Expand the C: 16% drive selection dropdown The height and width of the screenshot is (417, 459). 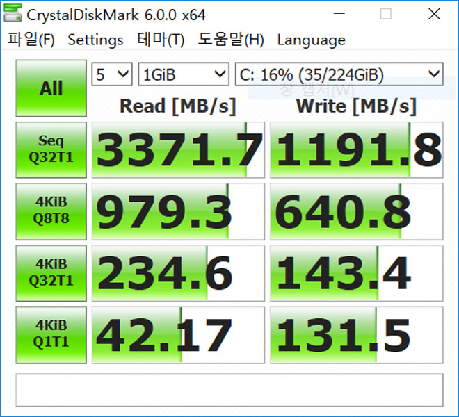coord(339,74)
